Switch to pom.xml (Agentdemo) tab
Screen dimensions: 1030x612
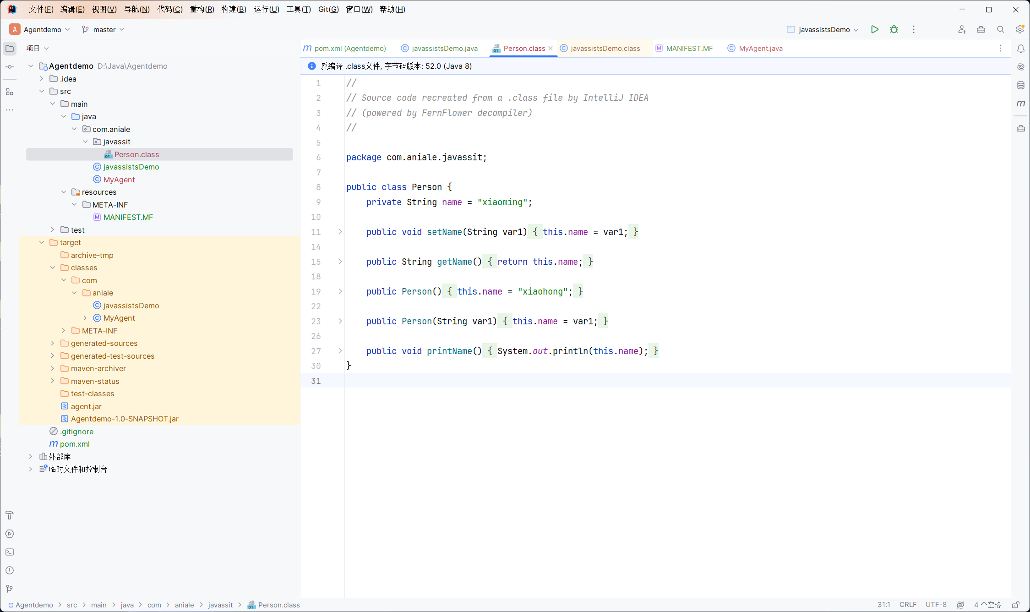(346, 49)
